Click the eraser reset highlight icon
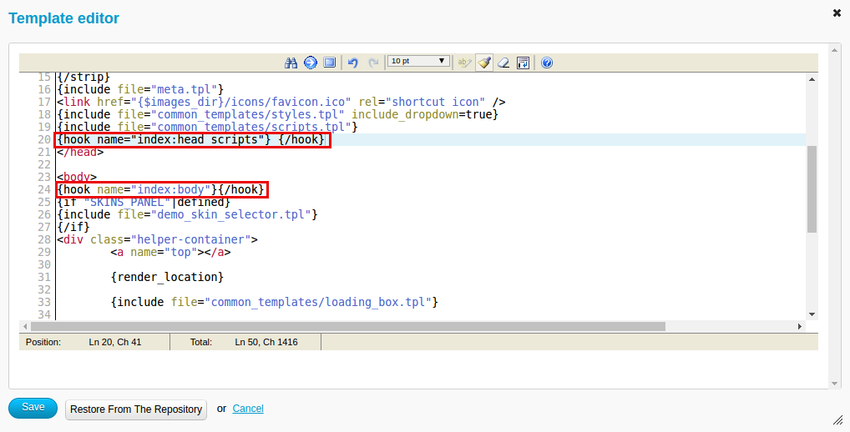The width and height of the screenshot is (850, 432). click(503, 63)
